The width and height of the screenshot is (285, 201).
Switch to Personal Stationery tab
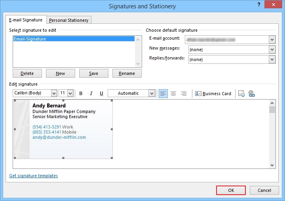point(69,20)
